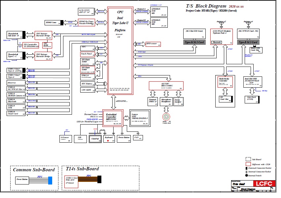Click the 'Common Sub-Board' heading
Image resolution: width=281 pixels, height=198 pixels.
pos(34,170)
